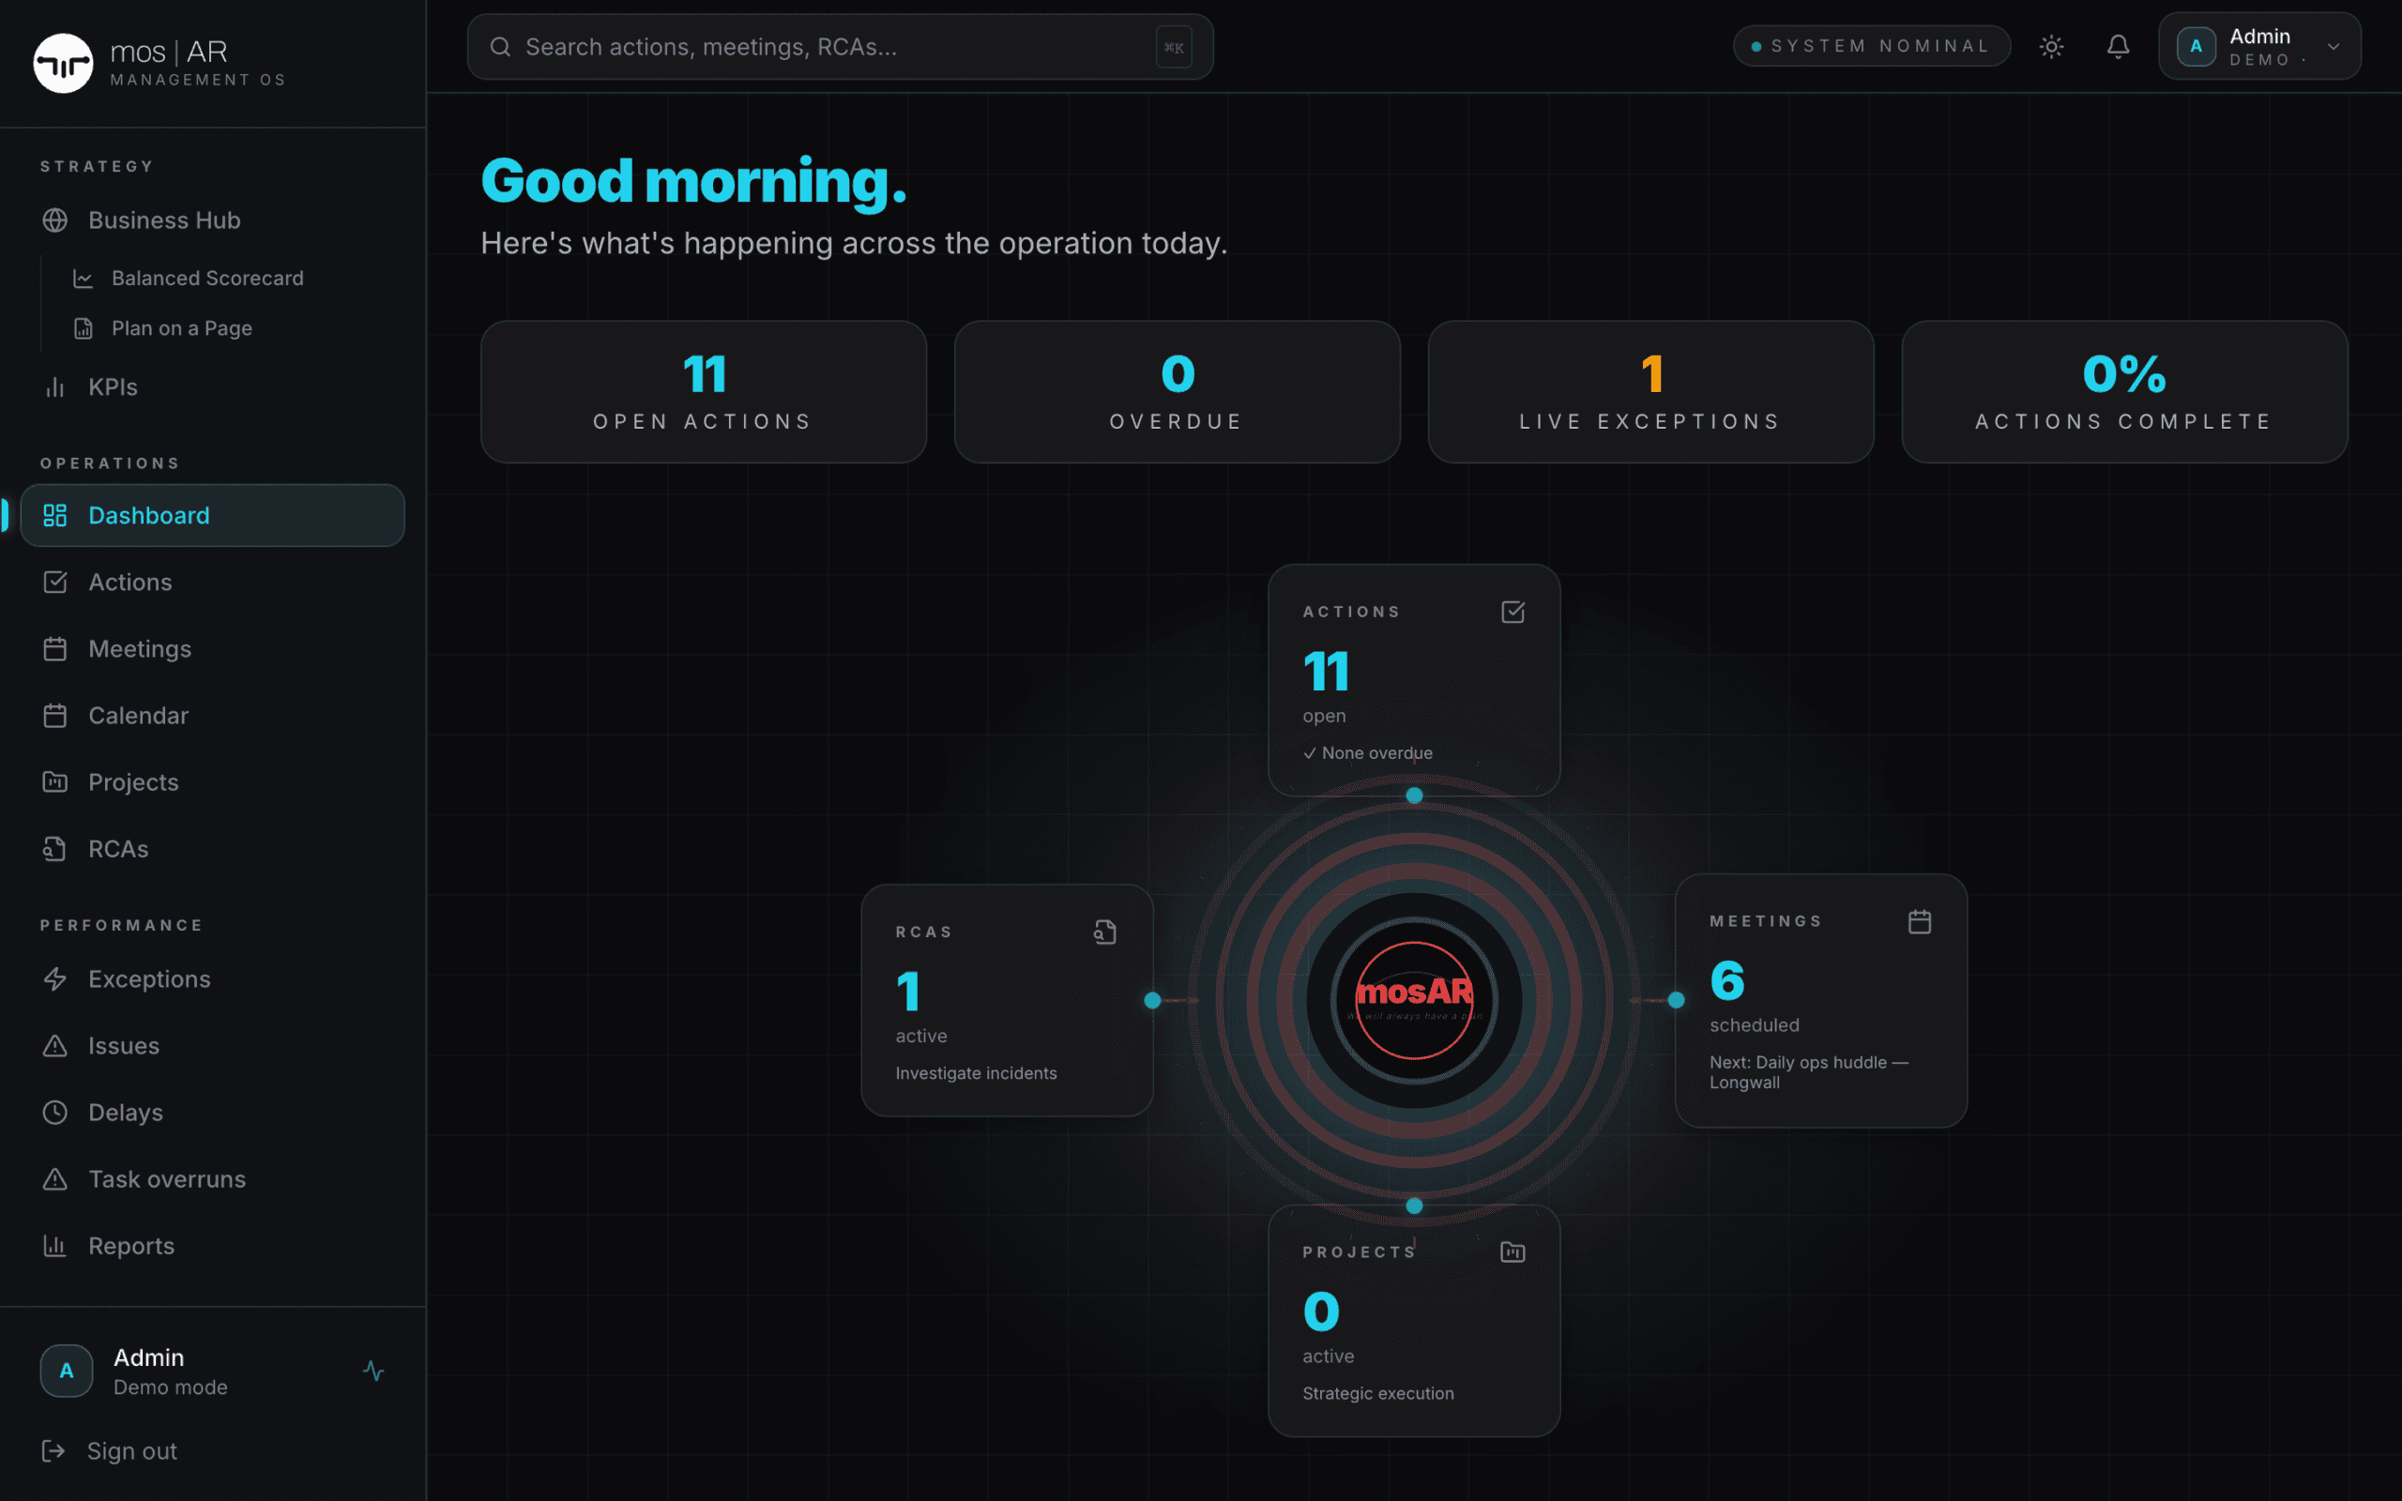
Task: Click 'Investigate incidents' on RCAs card
Action: [976, 1073]
